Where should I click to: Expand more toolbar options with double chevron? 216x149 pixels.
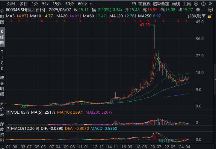pos(210,4)
